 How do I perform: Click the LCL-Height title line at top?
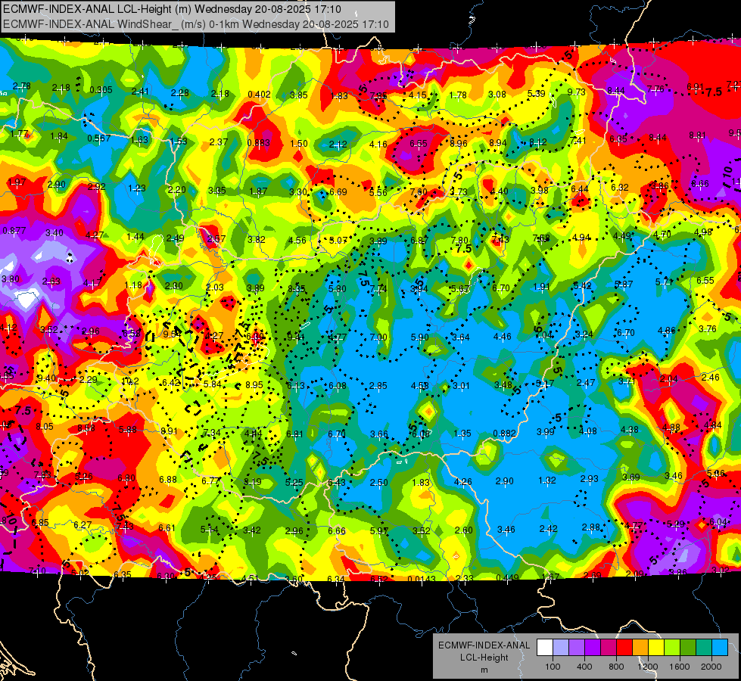pyautogui.click(x=172, y=9)
